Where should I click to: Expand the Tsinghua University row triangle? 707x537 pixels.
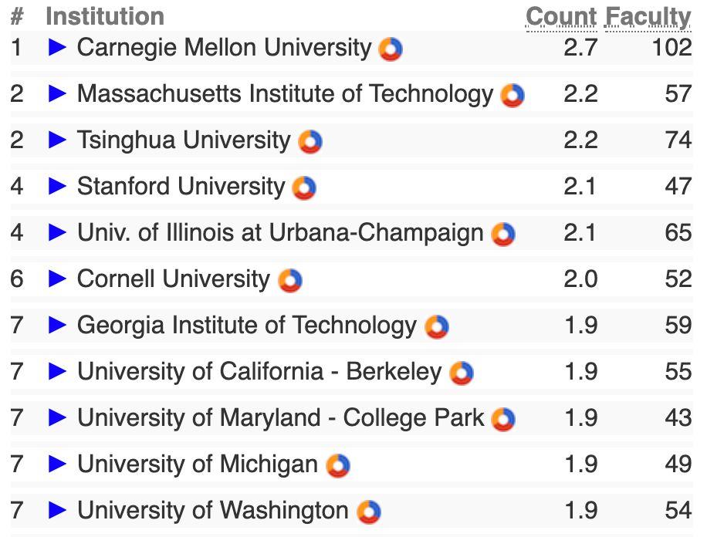[57, 140]
